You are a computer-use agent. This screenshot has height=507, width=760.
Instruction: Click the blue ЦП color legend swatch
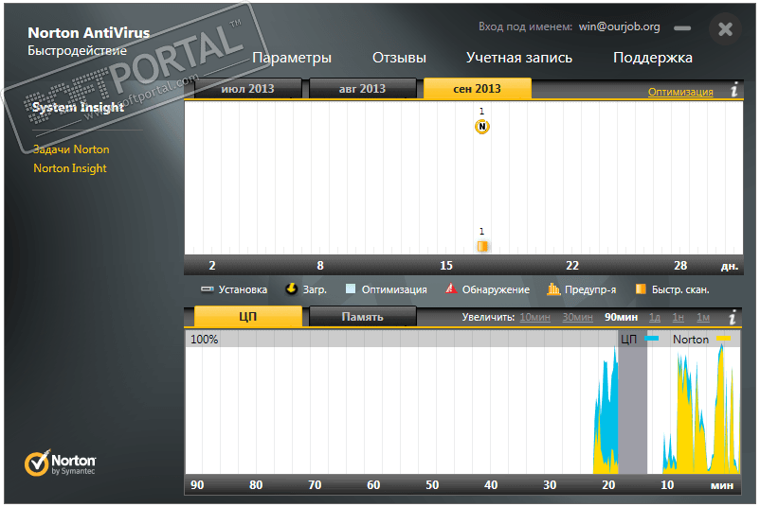(x=651, y=339)
